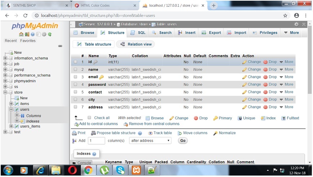The height and width of the screenshot is (177, 313).
Task: Expand the users_items table tree node
Action: coord(11,126)
